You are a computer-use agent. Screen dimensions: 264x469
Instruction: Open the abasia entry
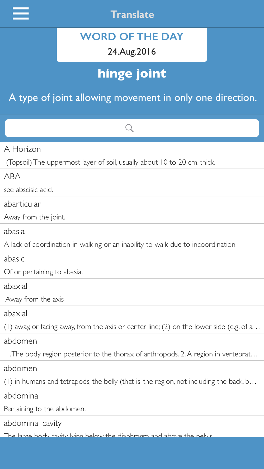click(x=132, y=237)
